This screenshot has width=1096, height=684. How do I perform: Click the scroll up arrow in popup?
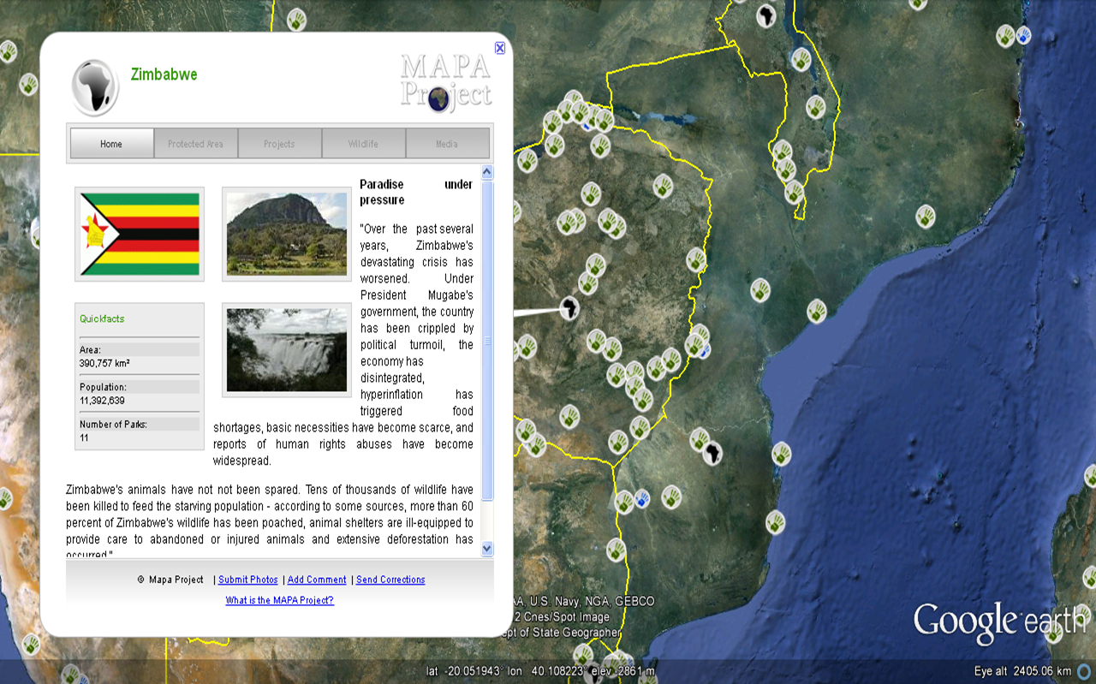tap(487, 172)
